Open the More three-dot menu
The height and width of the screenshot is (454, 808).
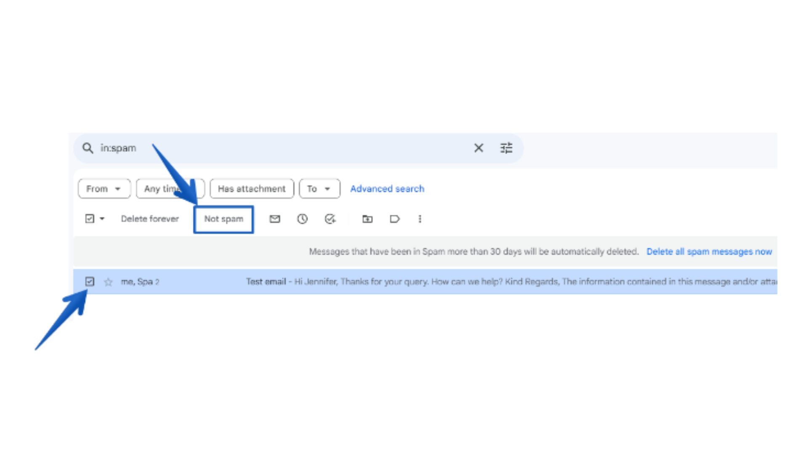pyautogui.click(x=420, y=219)
